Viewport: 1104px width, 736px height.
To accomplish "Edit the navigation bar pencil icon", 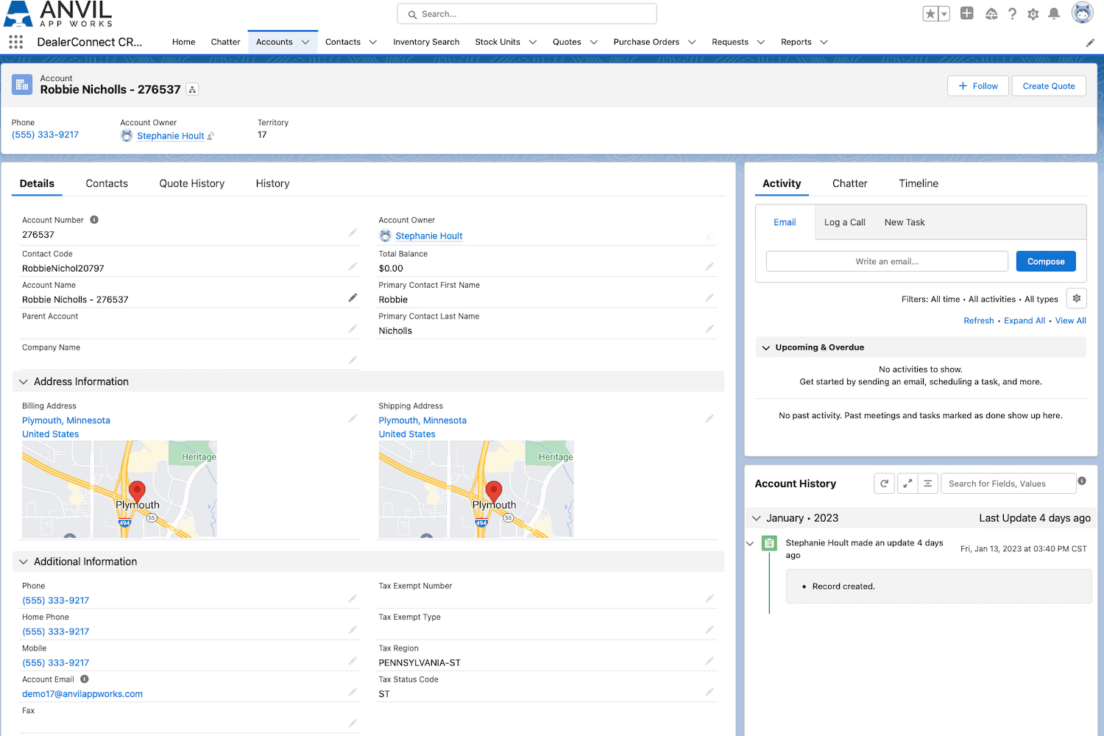I will (1090, 43).
